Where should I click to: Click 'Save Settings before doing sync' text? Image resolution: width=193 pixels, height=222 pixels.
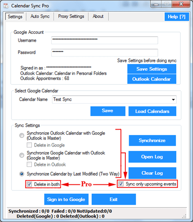(x=147, y=61)
